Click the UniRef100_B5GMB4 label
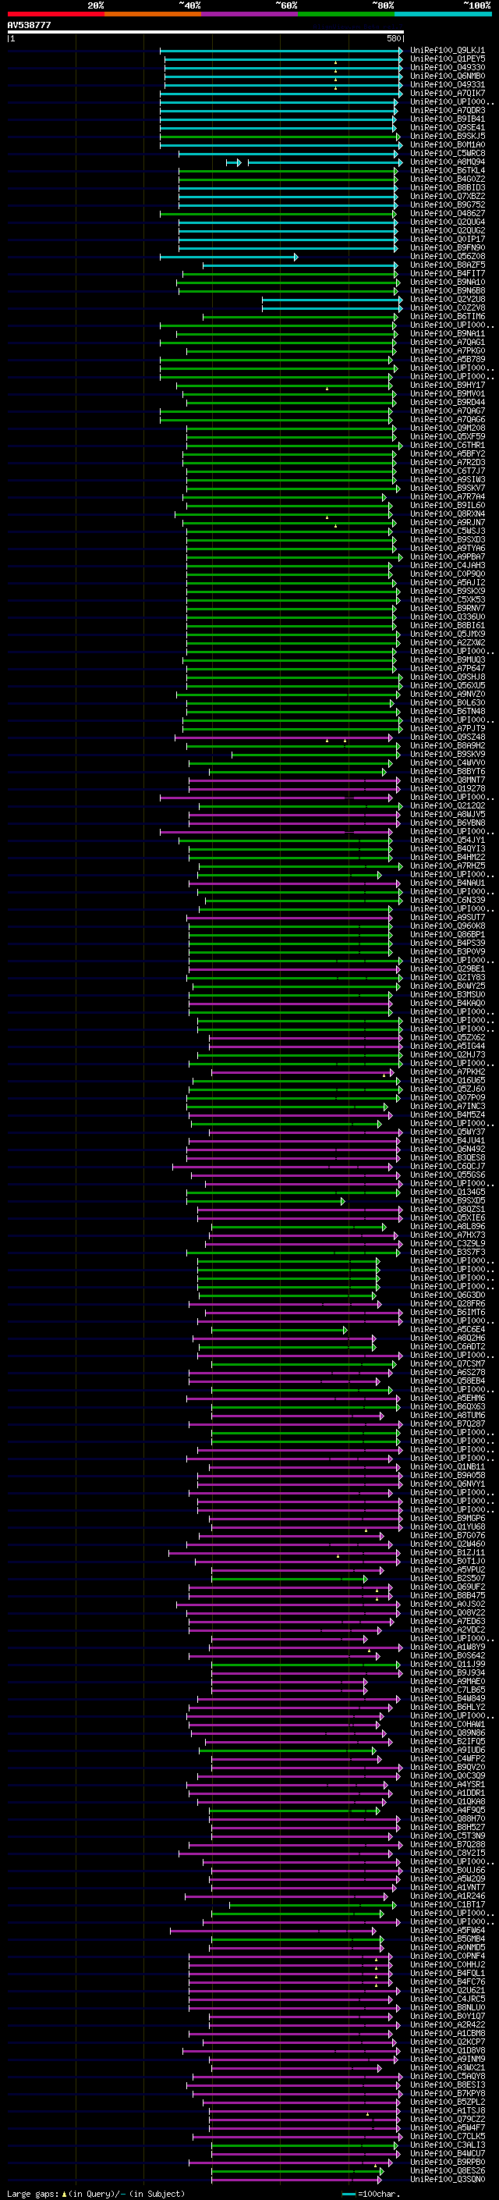The width and height of the screenshot is (499, 2200). pyautogui.click(x=447, y=1939)
